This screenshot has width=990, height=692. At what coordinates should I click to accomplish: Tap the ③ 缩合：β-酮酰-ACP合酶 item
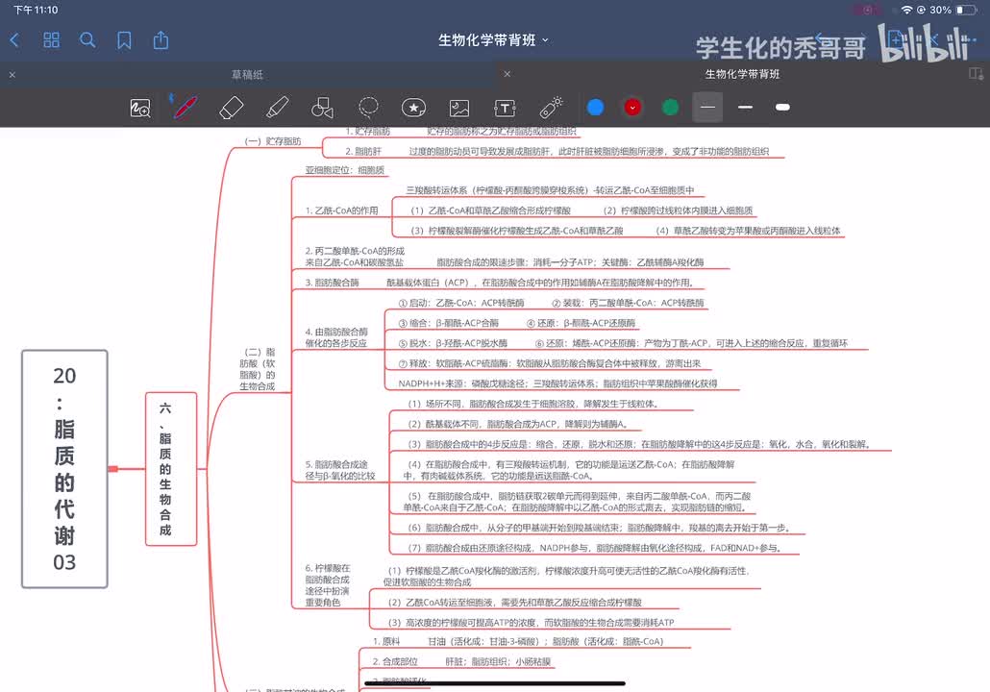448,323
